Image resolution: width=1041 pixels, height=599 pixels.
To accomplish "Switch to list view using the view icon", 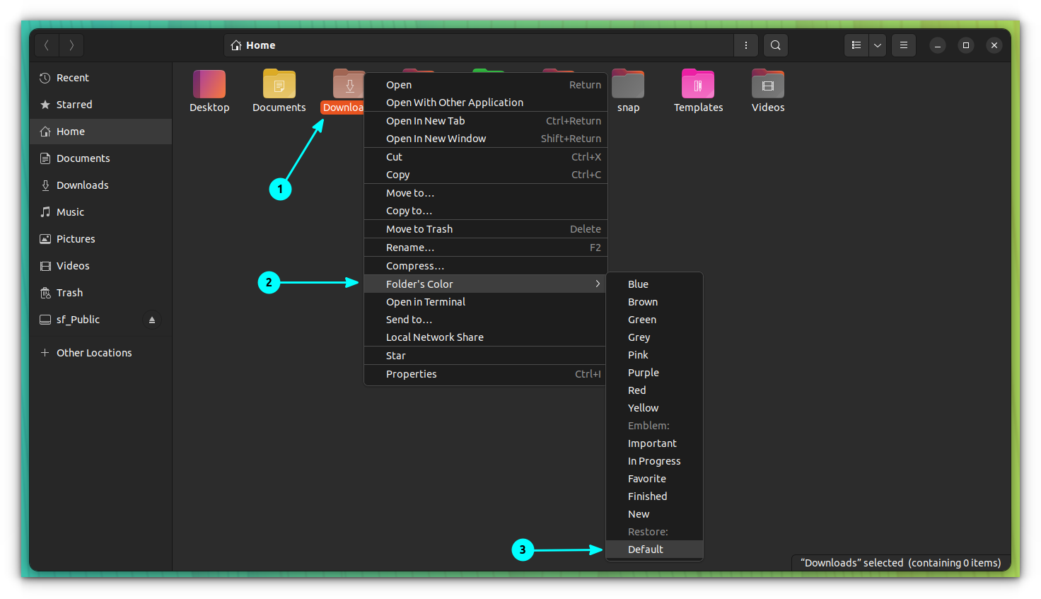I will [856, 45].
